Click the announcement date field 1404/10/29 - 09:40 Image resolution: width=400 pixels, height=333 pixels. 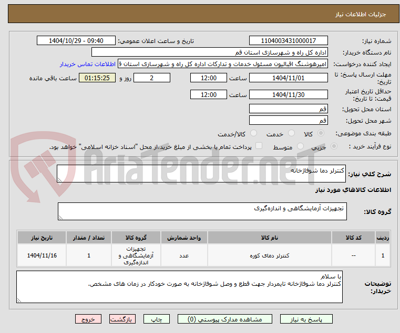[x=76, y=40]
